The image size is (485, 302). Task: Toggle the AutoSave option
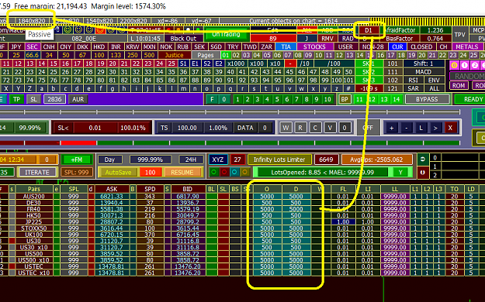(118, 172)
